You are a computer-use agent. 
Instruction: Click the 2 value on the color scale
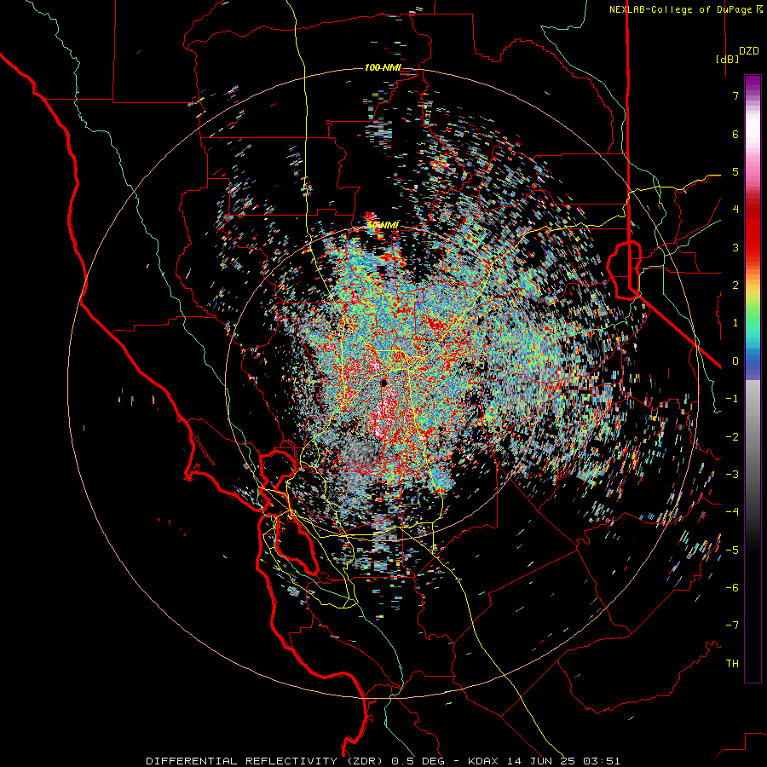[735, 285]
